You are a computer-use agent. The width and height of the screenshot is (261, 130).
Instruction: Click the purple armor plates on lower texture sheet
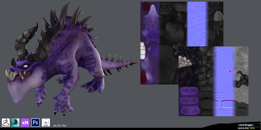pyautogui.click(x=188, y=101)
